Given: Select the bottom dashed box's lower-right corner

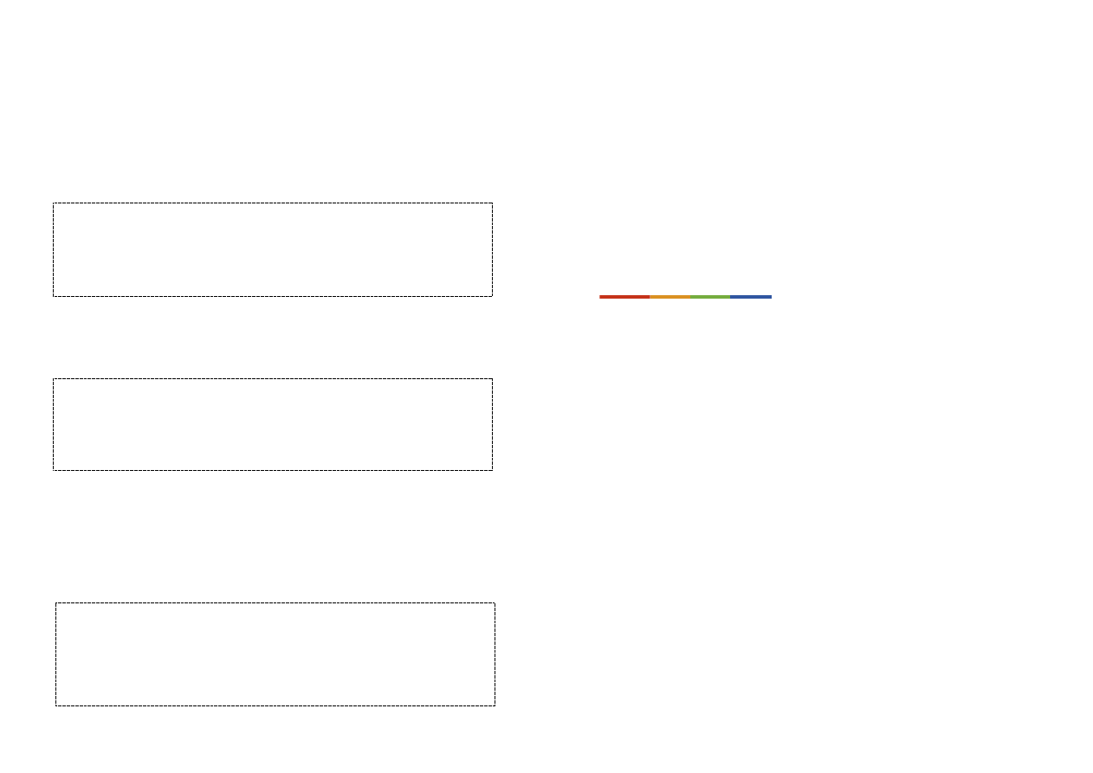Looking at the screenshot, I should 495,705.
